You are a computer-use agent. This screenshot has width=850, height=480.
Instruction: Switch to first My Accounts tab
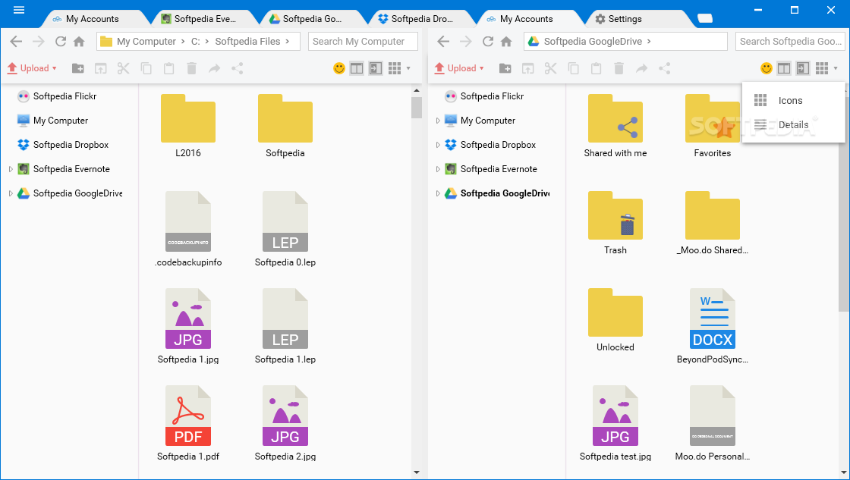point(92,19)
